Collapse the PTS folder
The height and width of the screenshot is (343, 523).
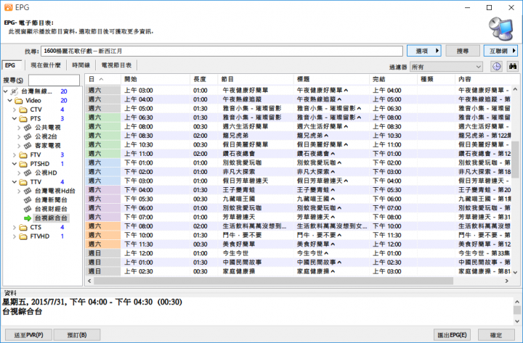[x=15, y=118]
